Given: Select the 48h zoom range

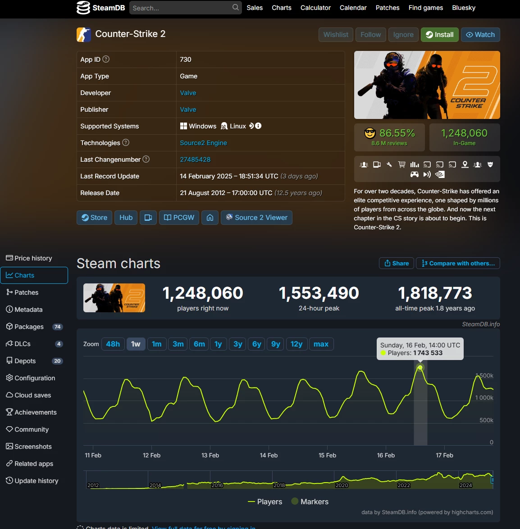Looking at the screenshot, I should [113, 344].
